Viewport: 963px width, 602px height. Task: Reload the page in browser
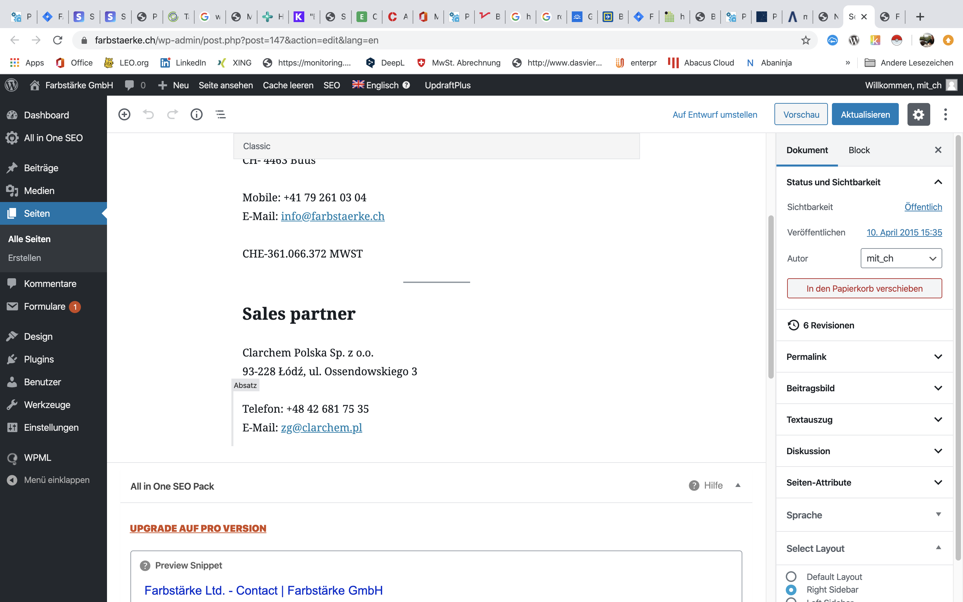[58, 40]
